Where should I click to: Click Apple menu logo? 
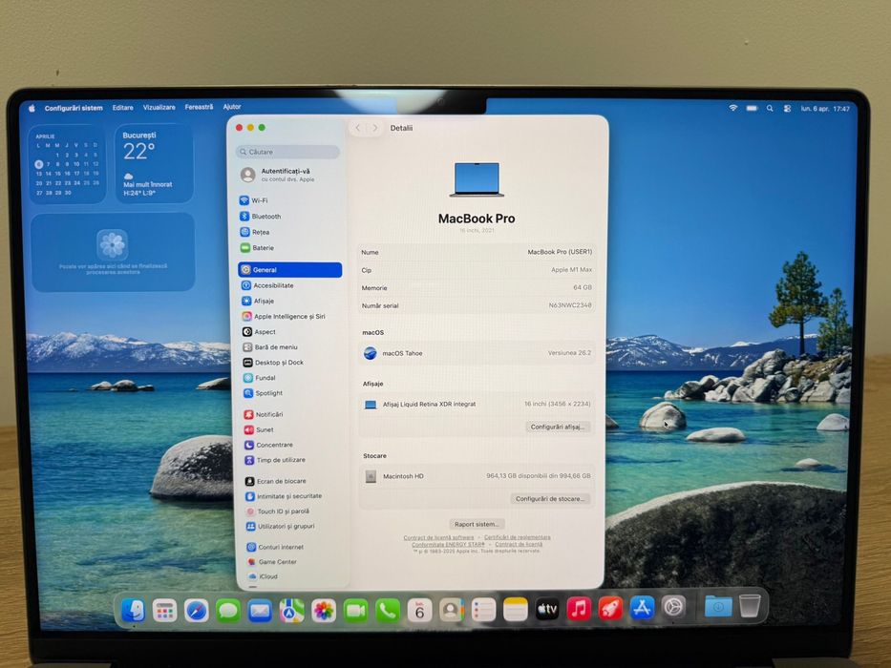tap(32, 108)
